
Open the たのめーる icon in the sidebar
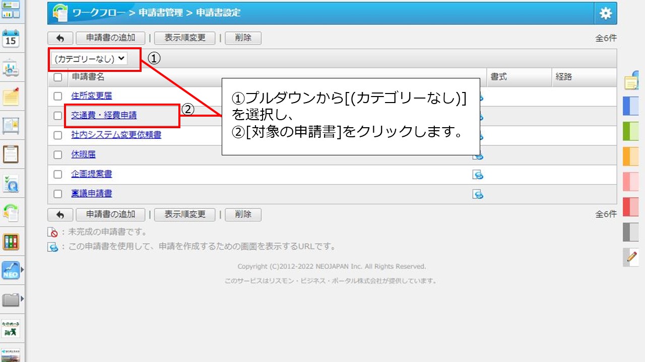11,328
